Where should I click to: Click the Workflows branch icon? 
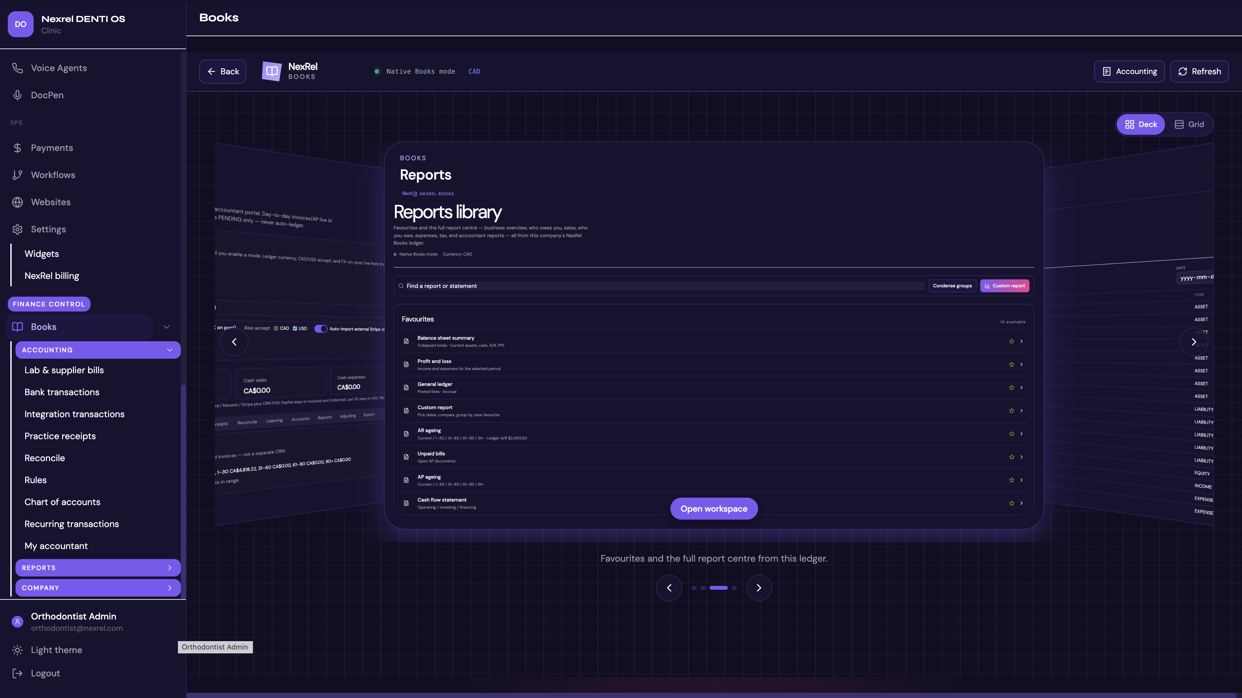17,175
